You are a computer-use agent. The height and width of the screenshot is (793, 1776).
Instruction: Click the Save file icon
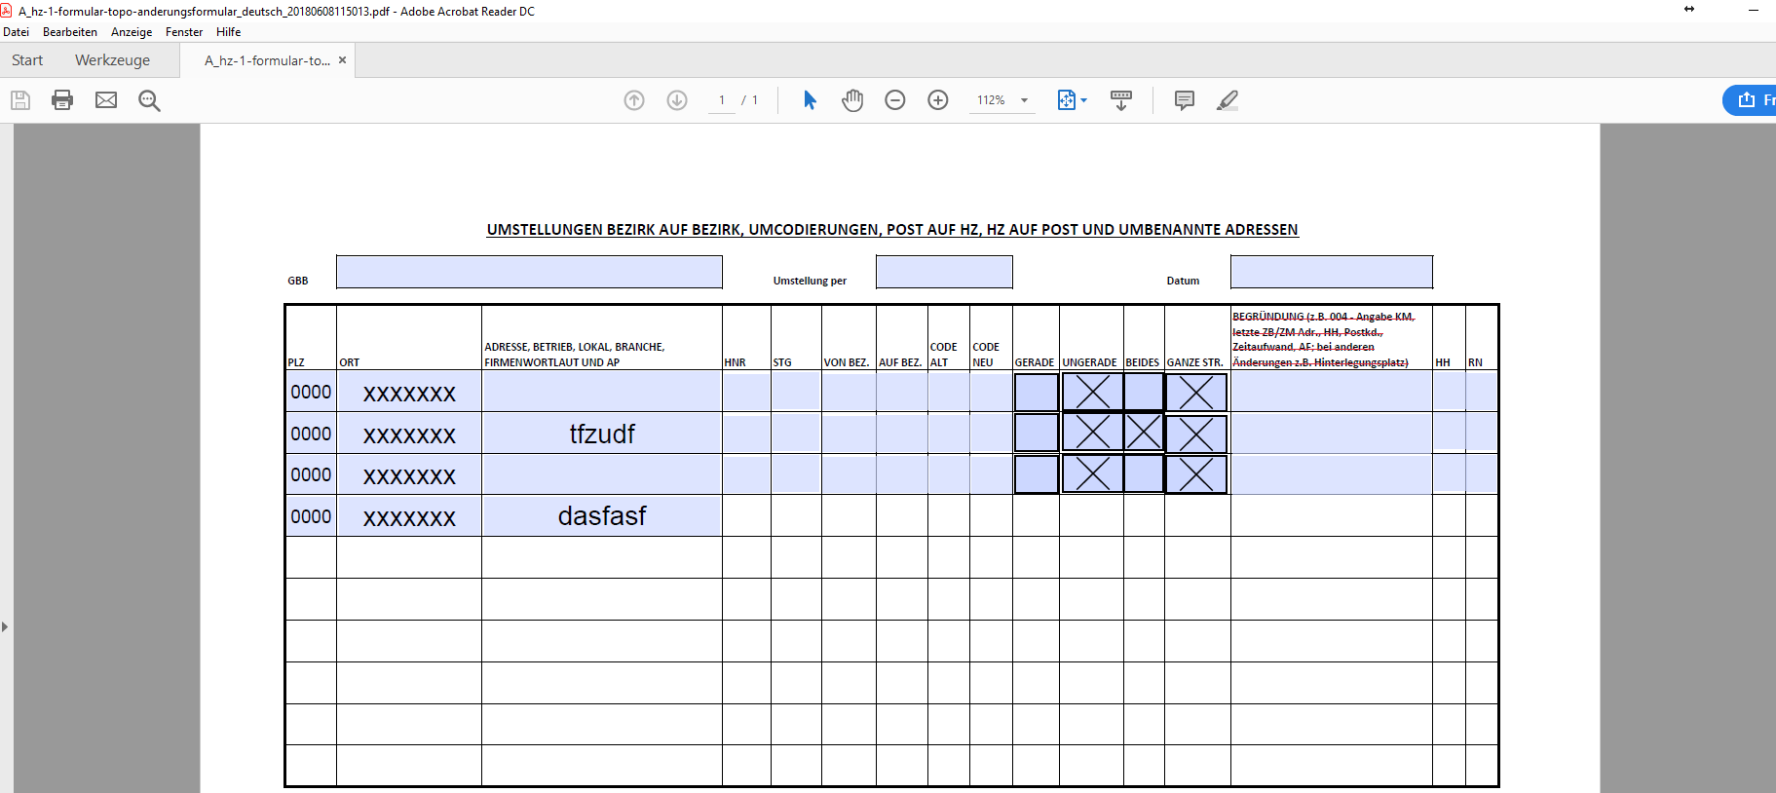click(x=20, y=100)
